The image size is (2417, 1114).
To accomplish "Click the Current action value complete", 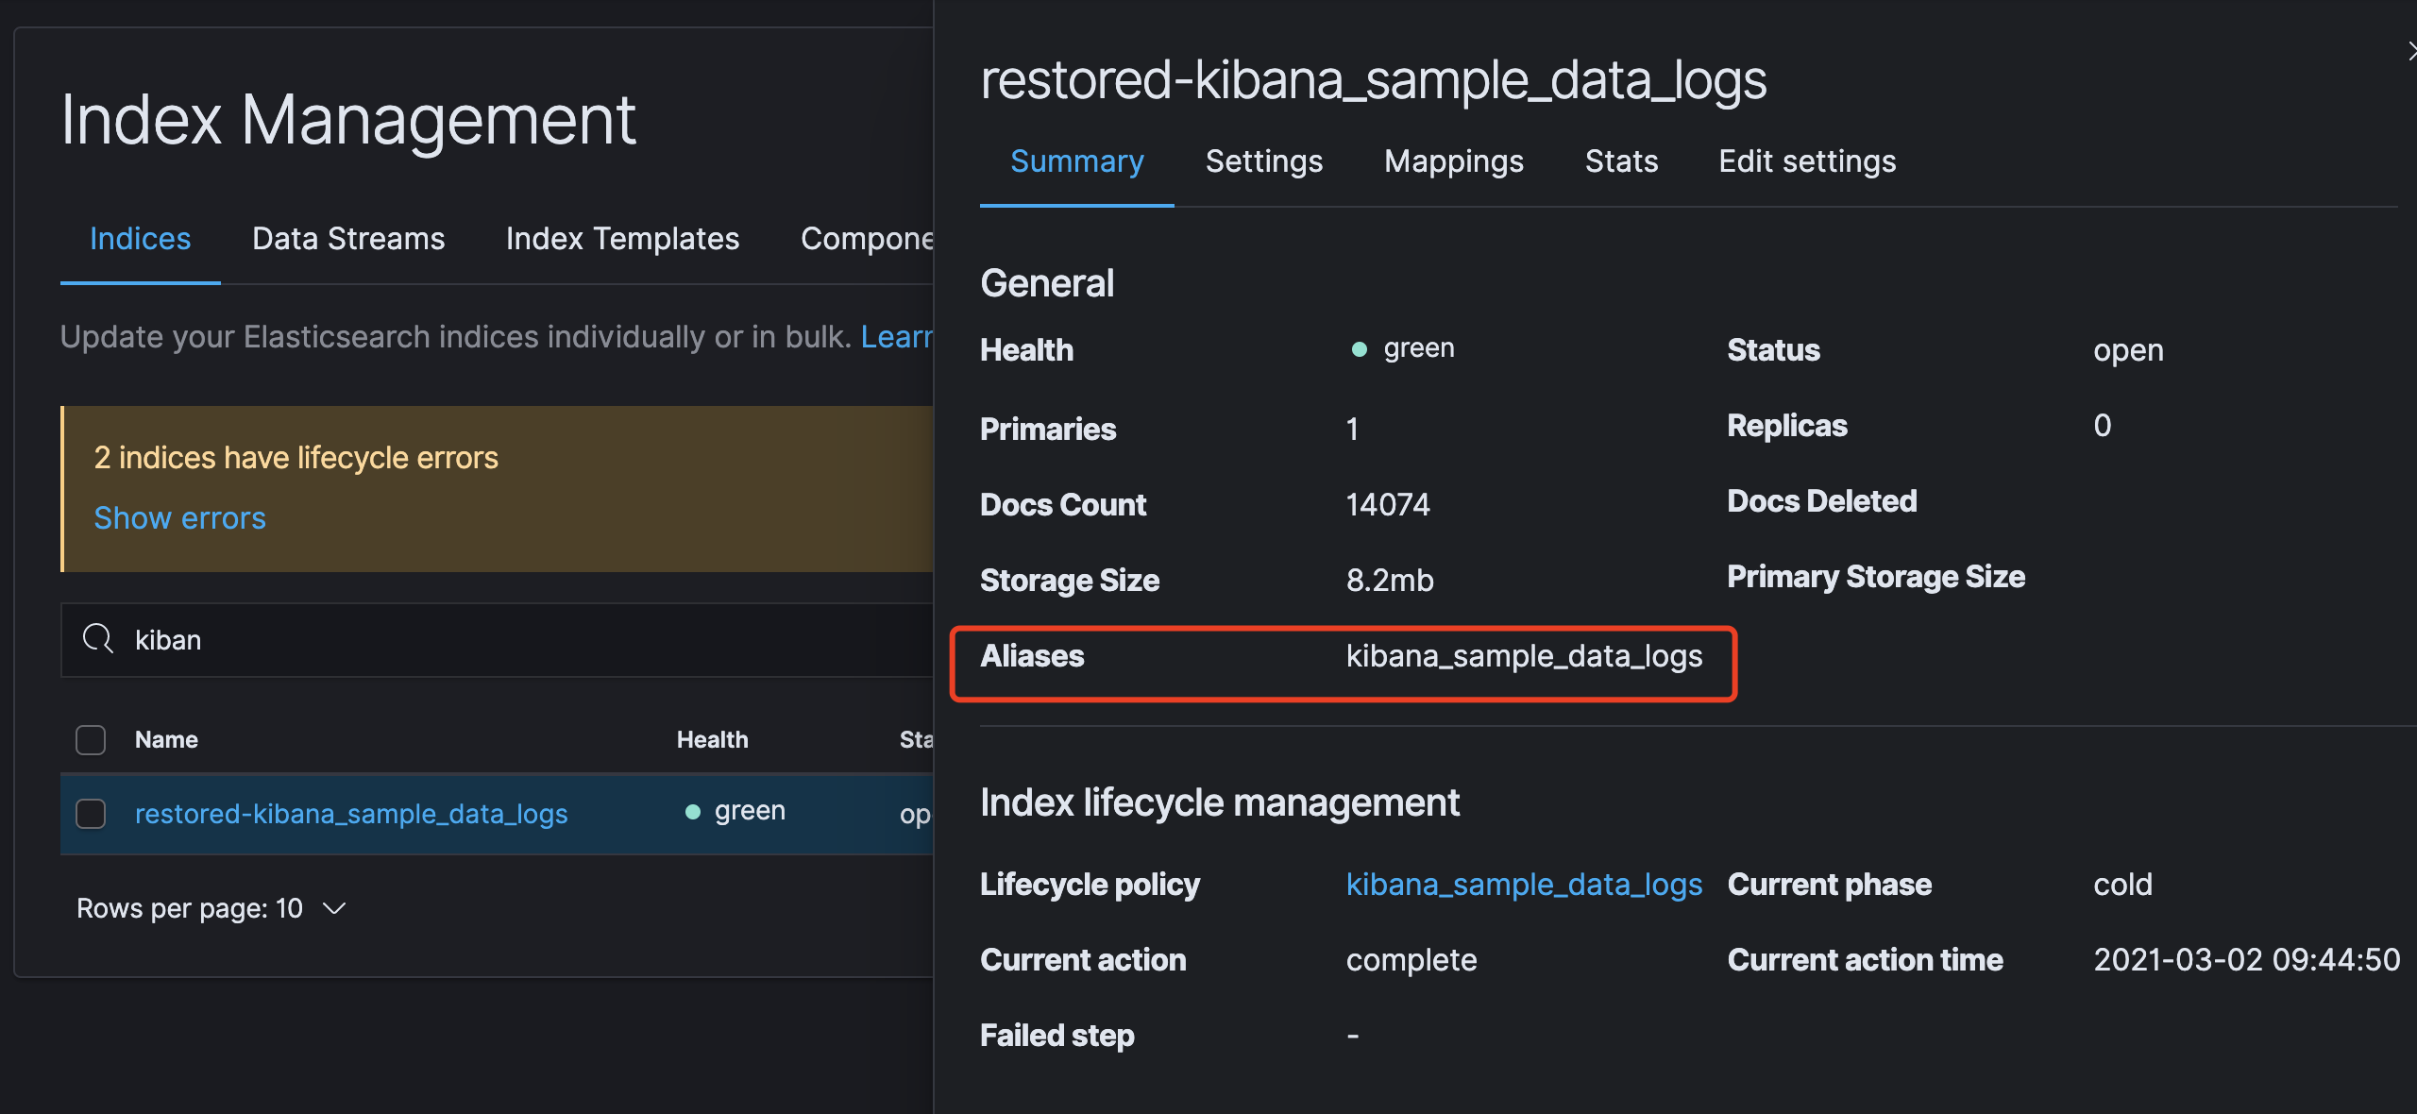I will pos(1411,960).
